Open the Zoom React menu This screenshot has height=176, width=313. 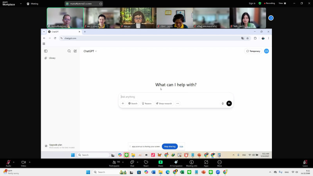coord(146,163)
